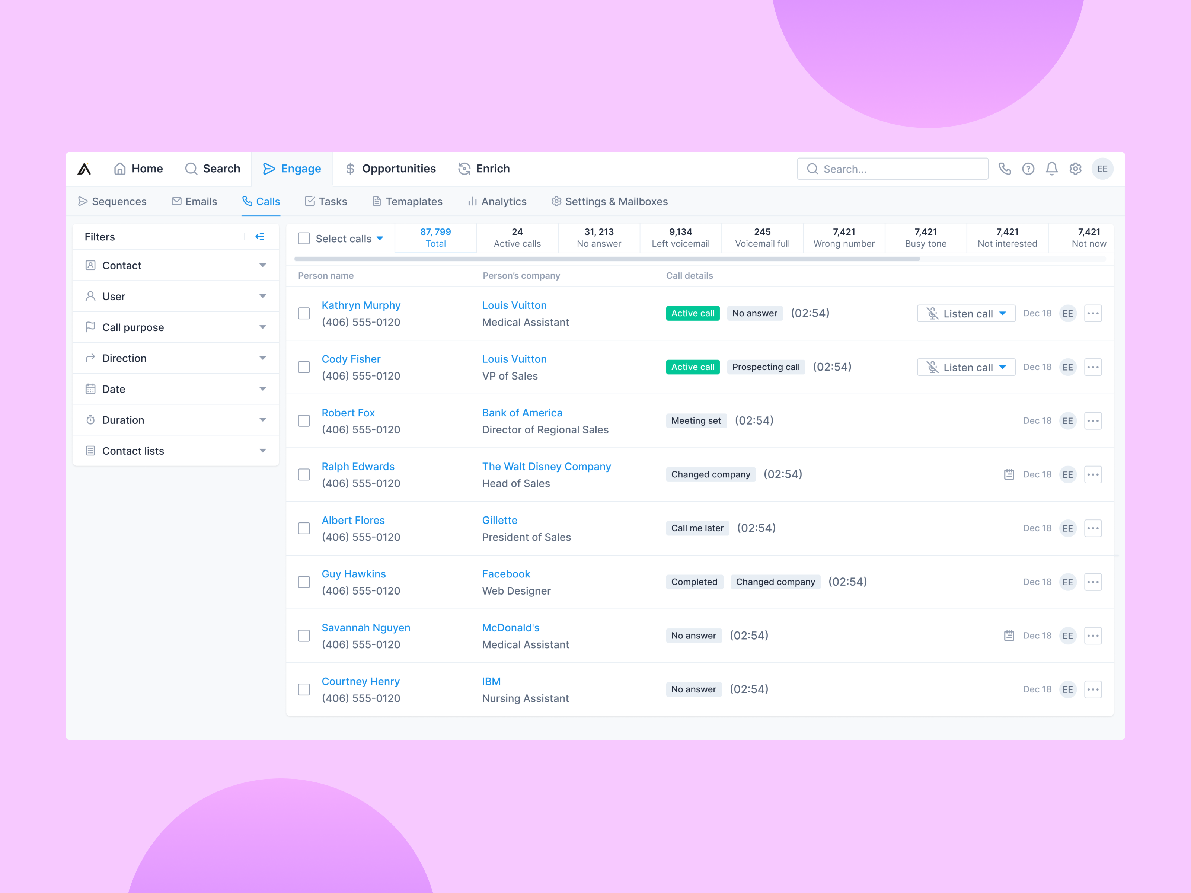Image resolution: width=1191 pixels, height=893 pixels.
Task: Select the Guy Hawkins row checkbox
Action: (x=304, y=582)
